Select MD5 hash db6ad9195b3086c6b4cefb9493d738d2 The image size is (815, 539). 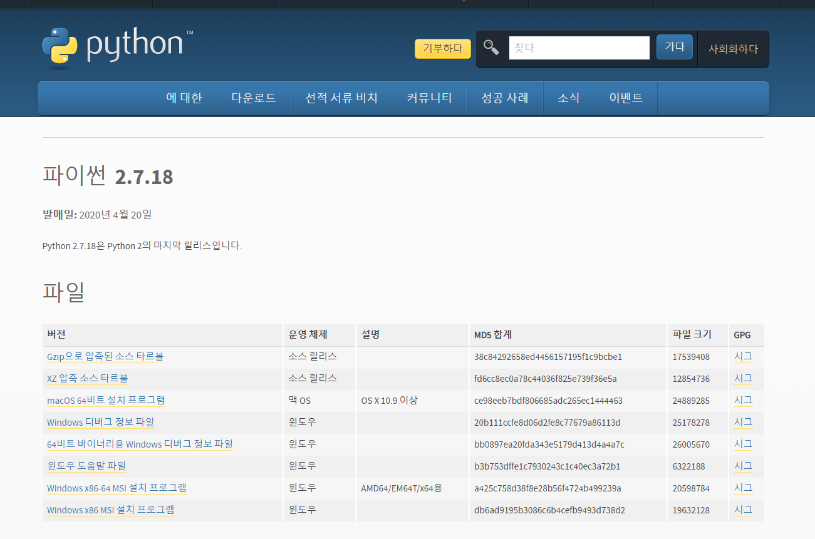550,511
